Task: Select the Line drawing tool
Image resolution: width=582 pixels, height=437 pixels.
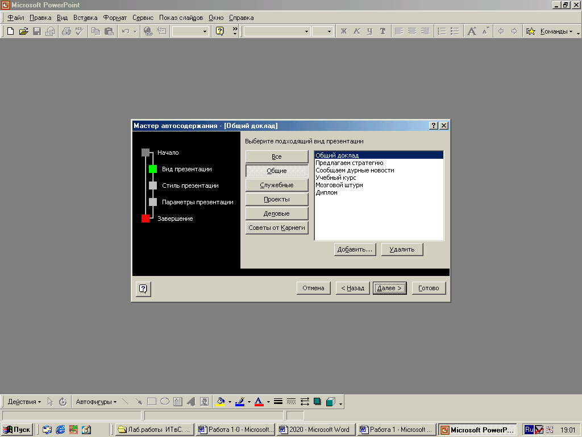Action: click(x=126, y=402)
